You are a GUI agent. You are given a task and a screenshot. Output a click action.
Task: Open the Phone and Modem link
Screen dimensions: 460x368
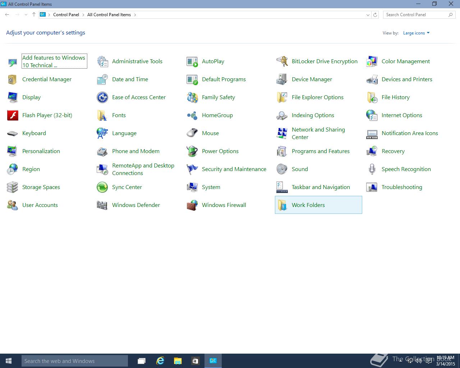(x=136, y=151)
